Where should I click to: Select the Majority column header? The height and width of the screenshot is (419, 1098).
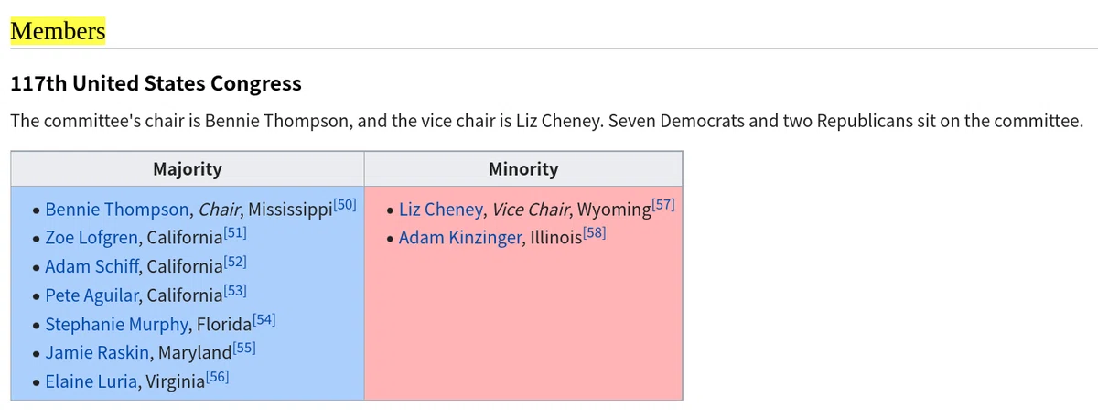click(x=187, y=168)
